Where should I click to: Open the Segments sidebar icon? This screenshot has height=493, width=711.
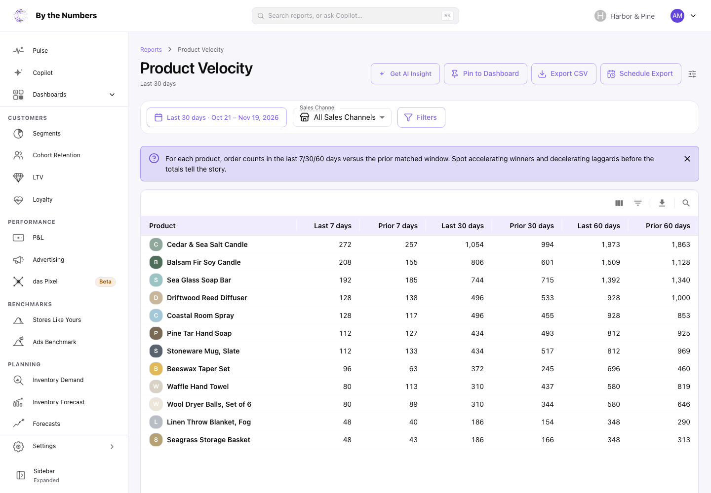click(x=18, y=134)
